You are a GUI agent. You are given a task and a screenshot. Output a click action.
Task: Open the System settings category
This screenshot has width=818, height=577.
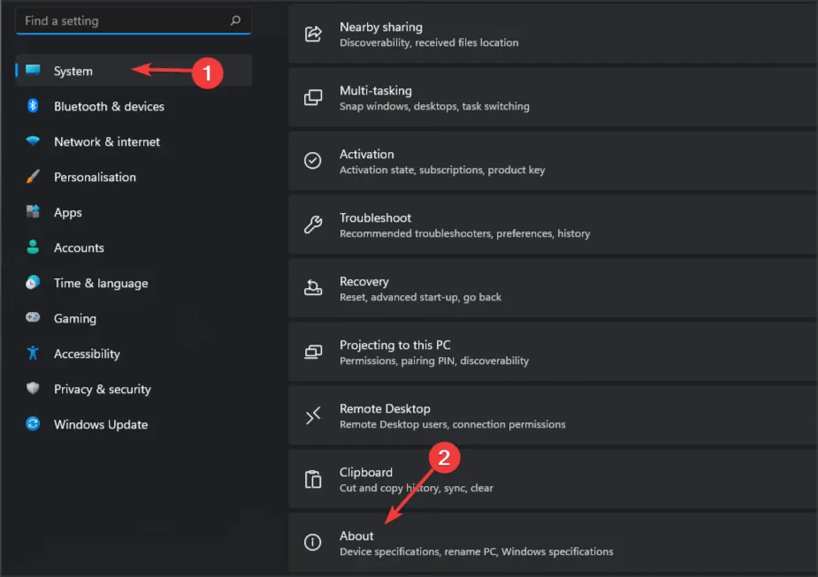73,71
